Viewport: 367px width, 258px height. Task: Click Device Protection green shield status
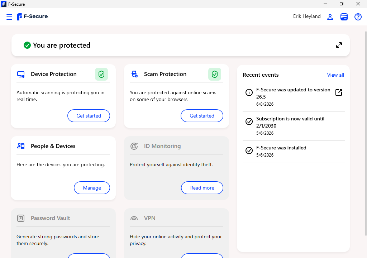coord(101,74)
